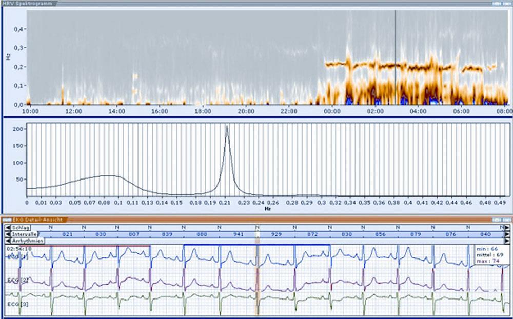Click the vertical time cursor in the spectrogram
The image size is (513, 319).
point(396,56)
